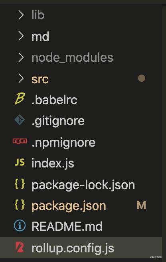The width and height of the screenshot is (166, 262).
Task: Click the git icon next to .gitignore
Action: [x=20, y=120]
